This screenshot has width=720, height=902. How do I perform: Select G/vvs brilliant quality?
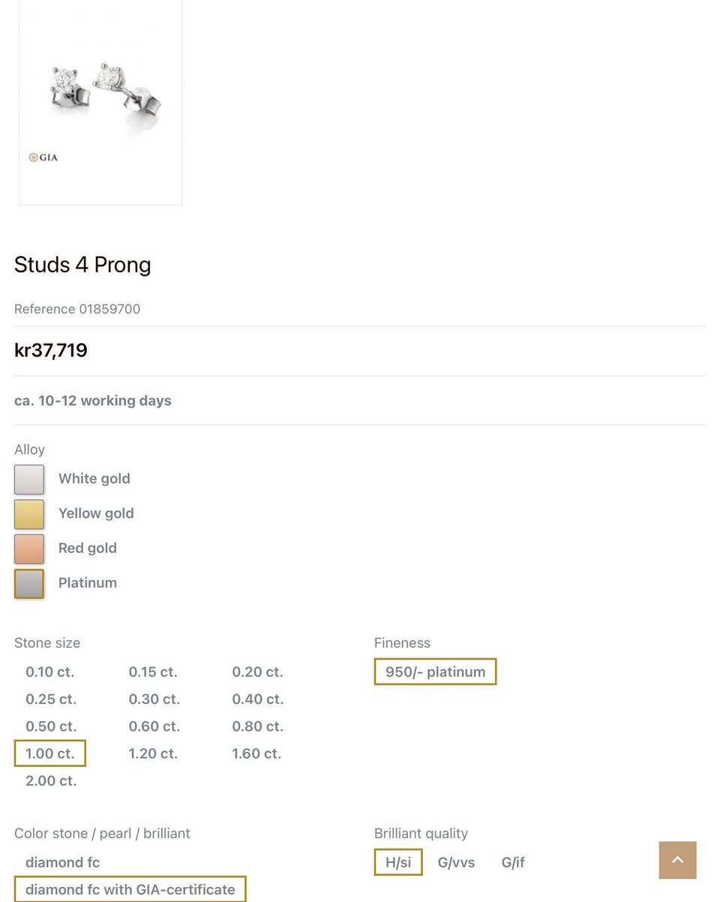pyautogui.click(x=456, y=862)
